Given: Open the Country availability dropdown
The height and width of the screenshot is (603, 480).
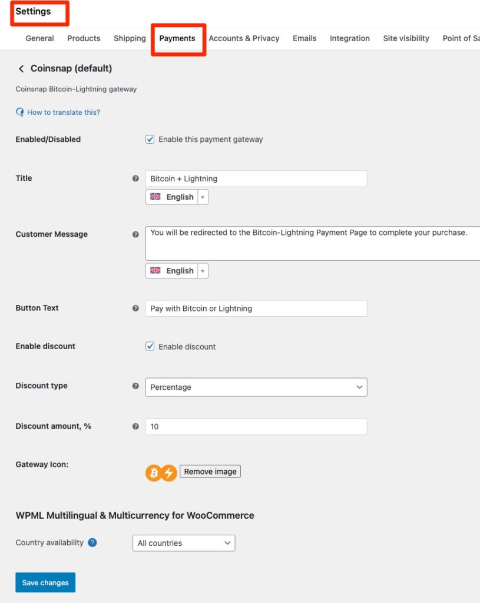Looking at the screenshot, I should pyautogui.click(x=183, y=543).
